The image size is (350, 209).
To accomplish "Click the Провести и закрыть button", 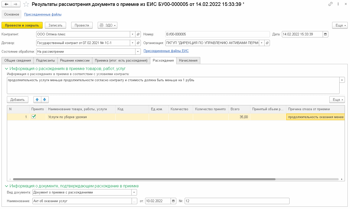I will pyautogui.click(x=22, y=25).
